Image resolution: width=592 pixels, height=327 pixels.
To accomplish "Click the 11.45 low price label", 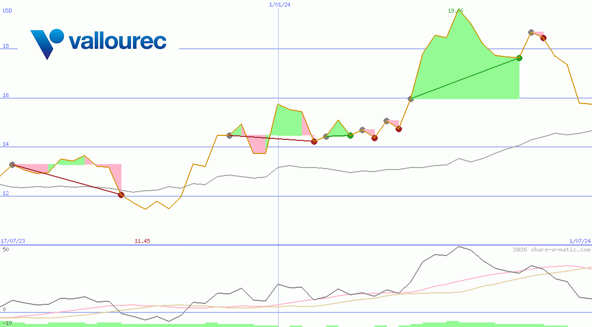I will tap(143, 241).
